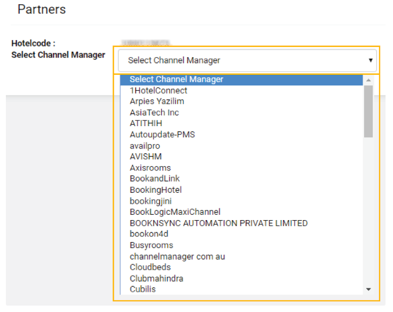Image resolution: width=393 pixels, height=312 pixels.
Task: Choose bookon4d from the list
Action: (241, 234)
